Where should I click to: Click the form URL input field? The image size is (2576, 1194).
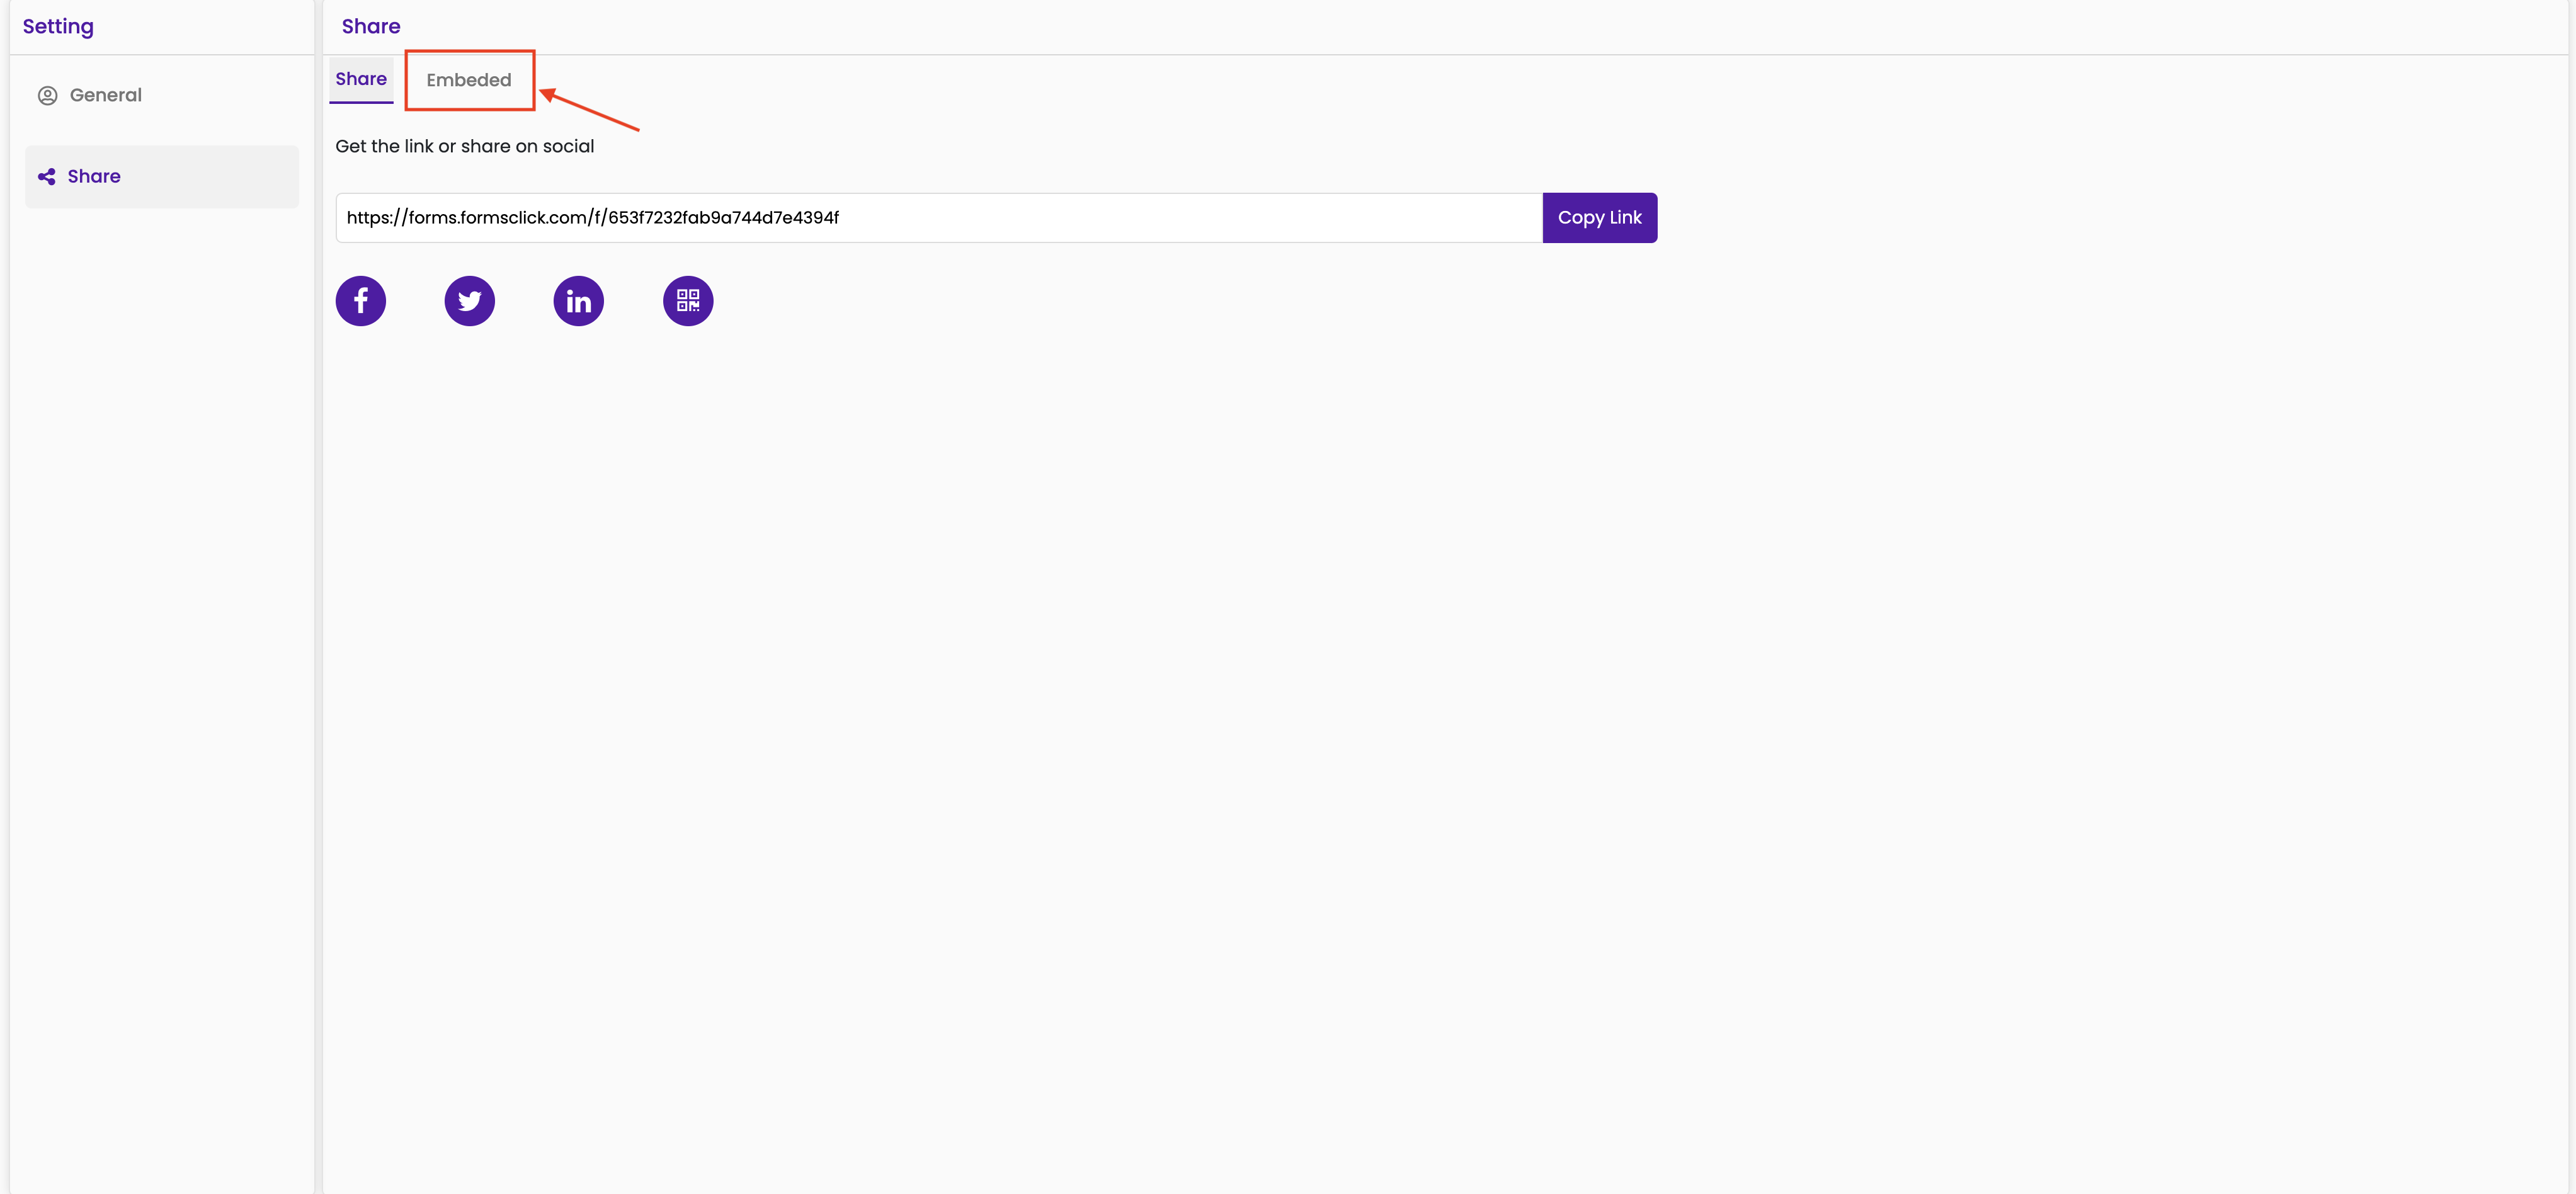pos(939,218)
